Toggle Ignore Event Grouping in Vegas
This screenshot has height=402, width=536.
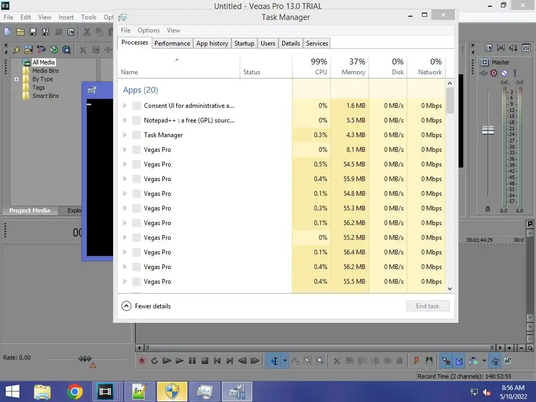click(508, 361)
